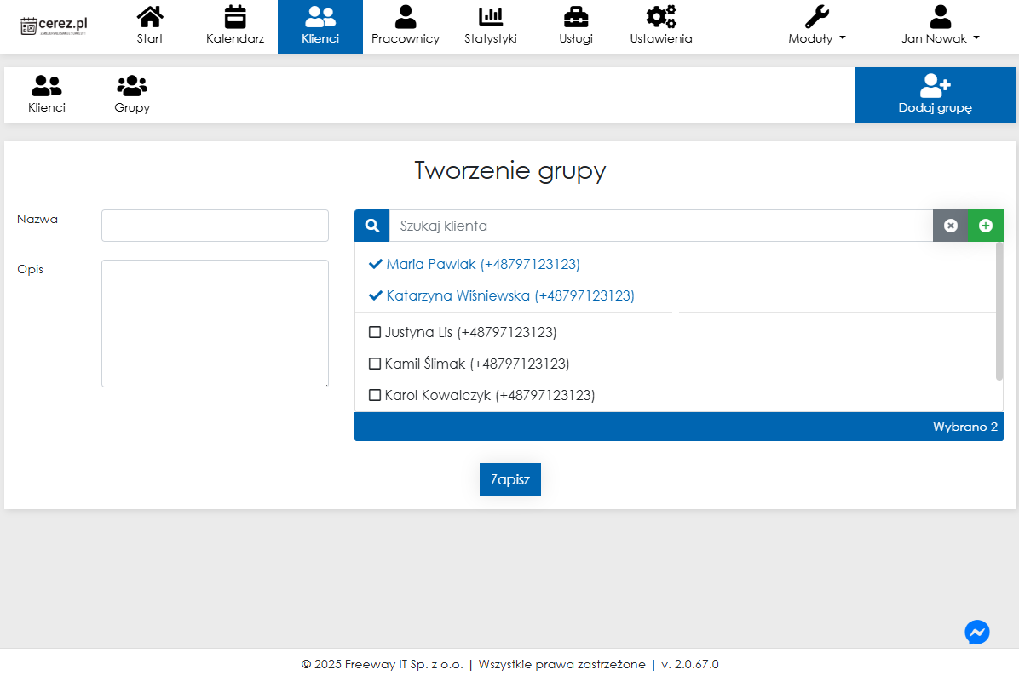Click the green plus add-client button
The image size is (1019, 676).
pos(986,226)
